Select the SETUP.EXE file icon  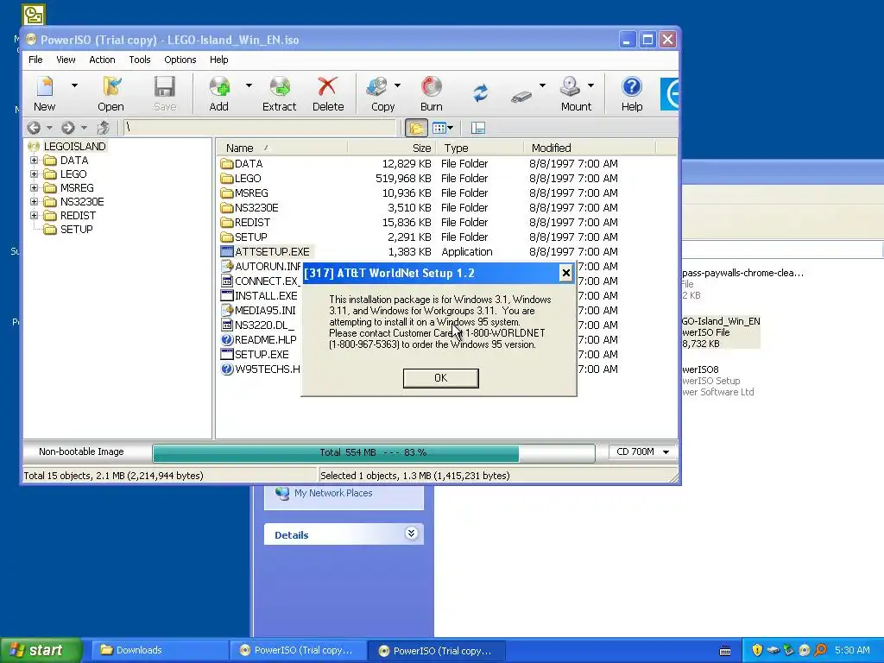click(227, 355)
